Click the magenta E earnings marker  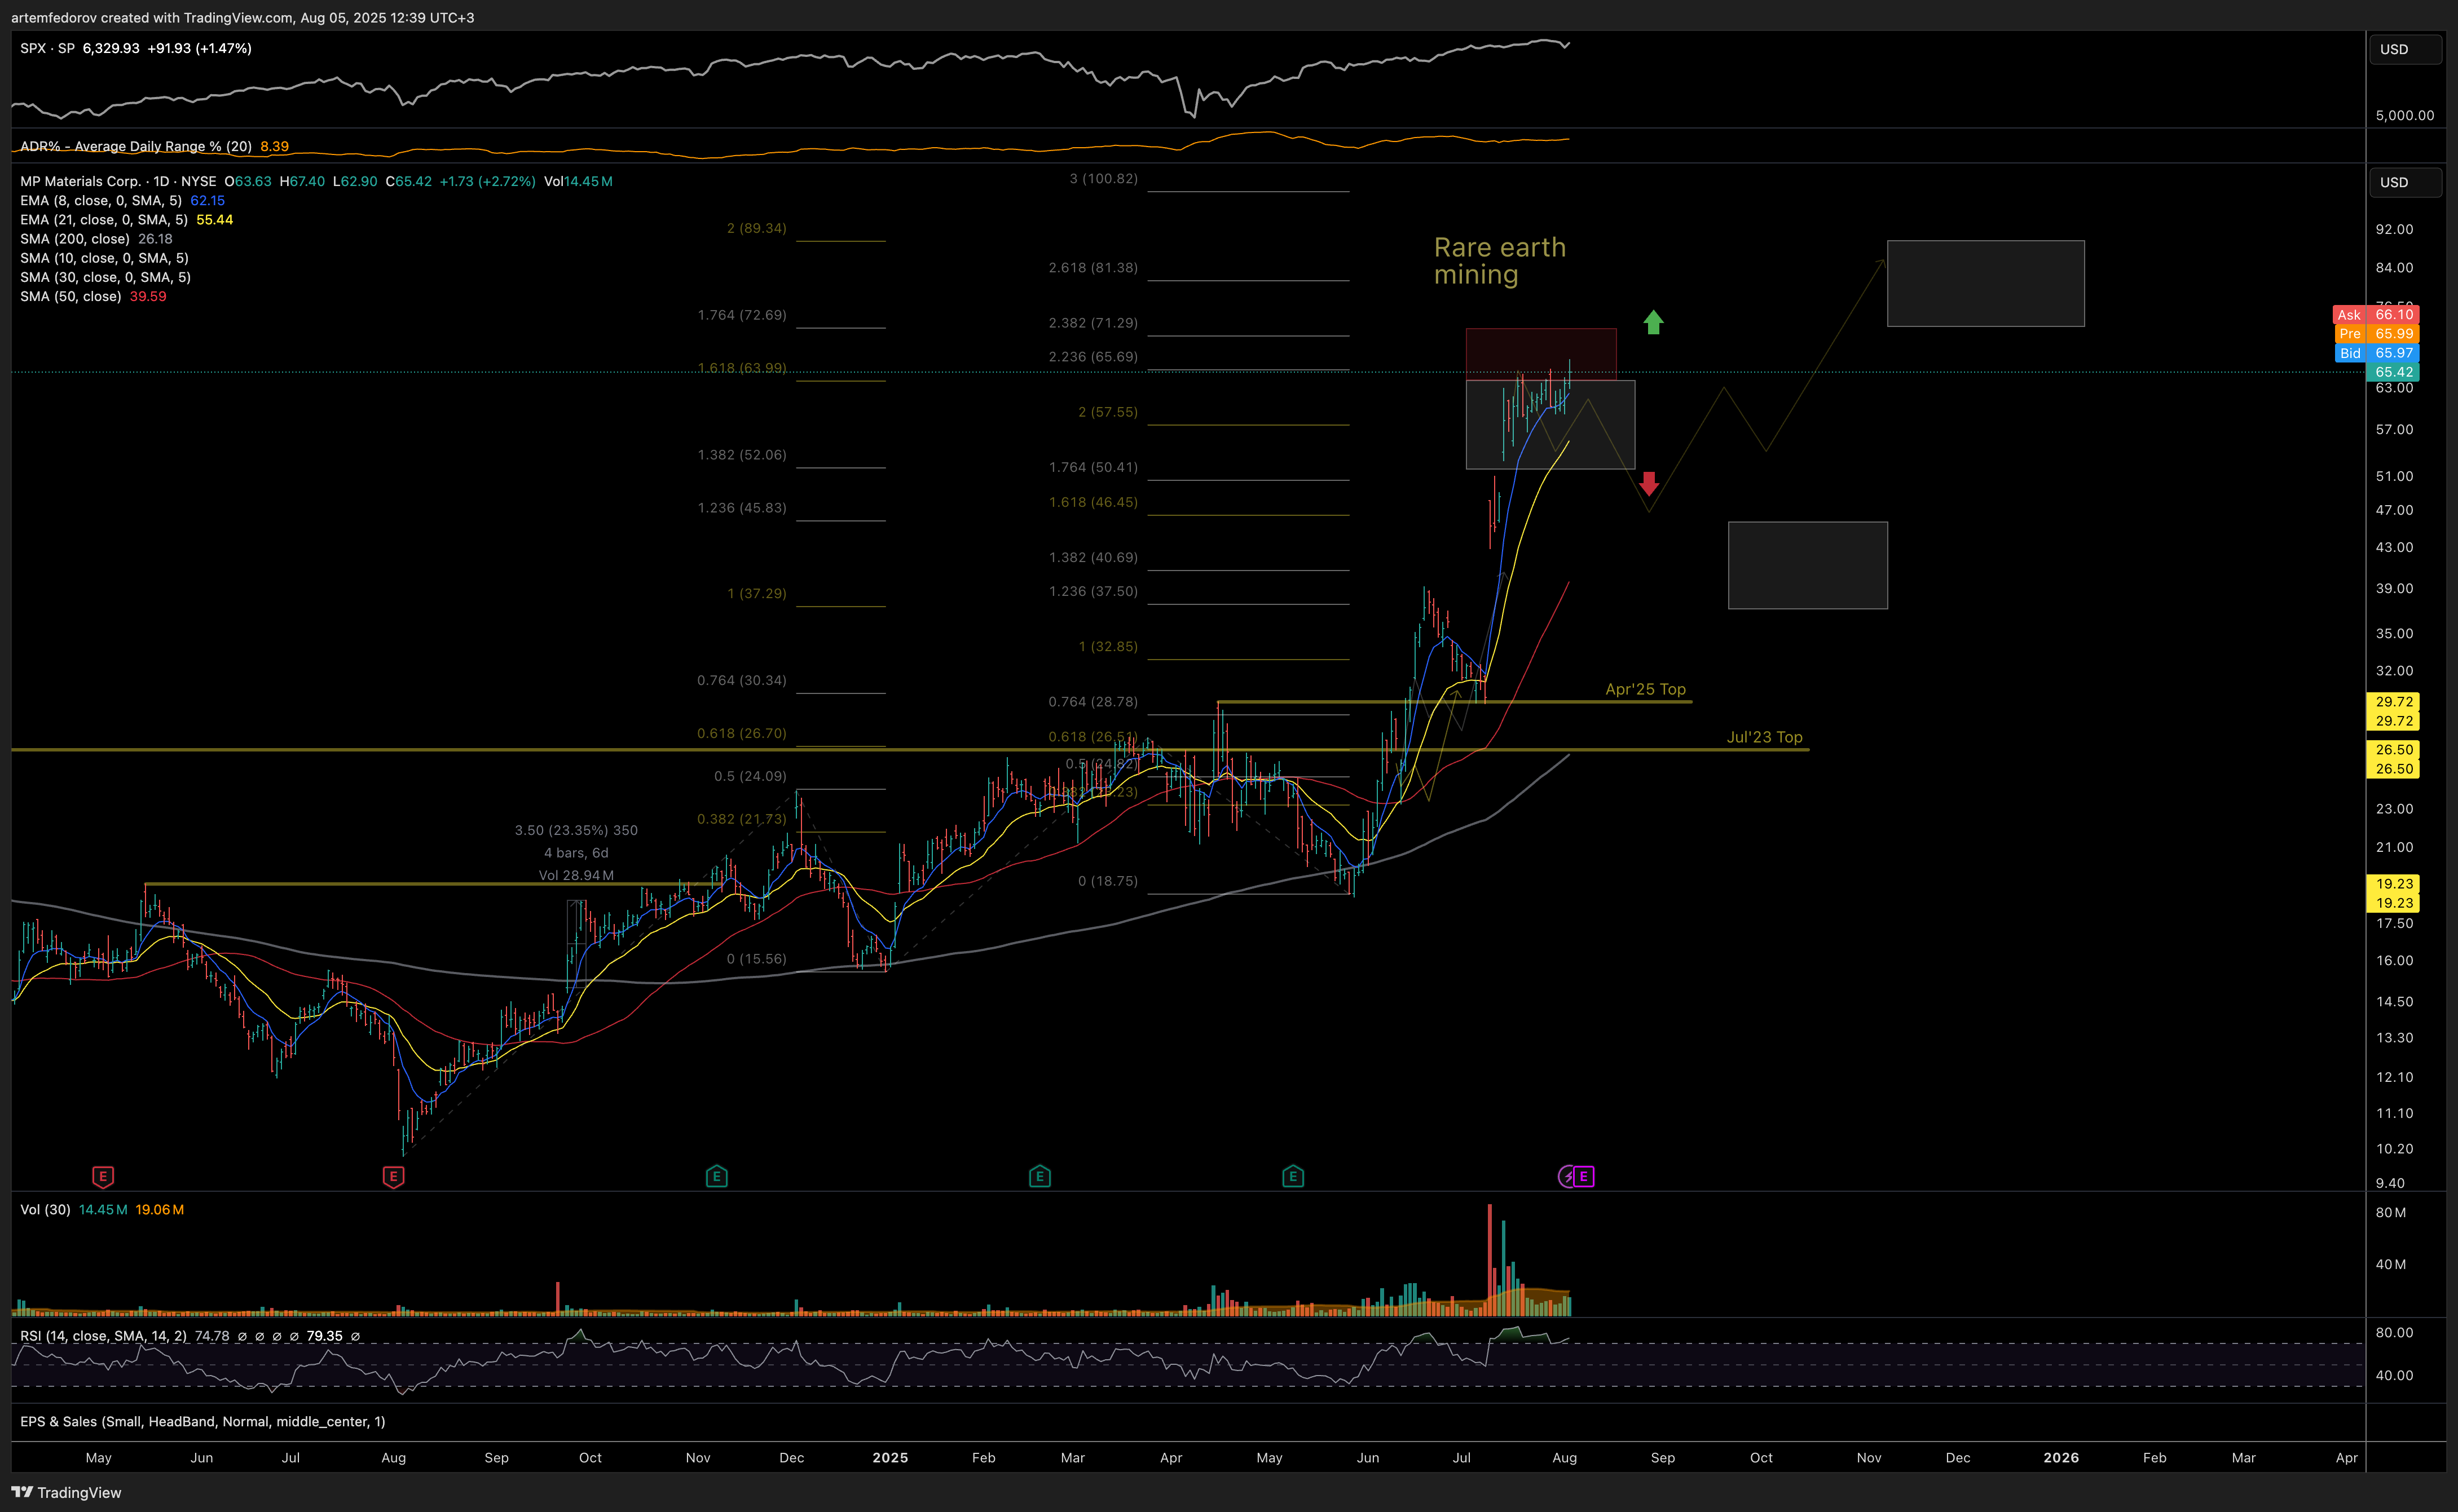coord(1583,1177)
